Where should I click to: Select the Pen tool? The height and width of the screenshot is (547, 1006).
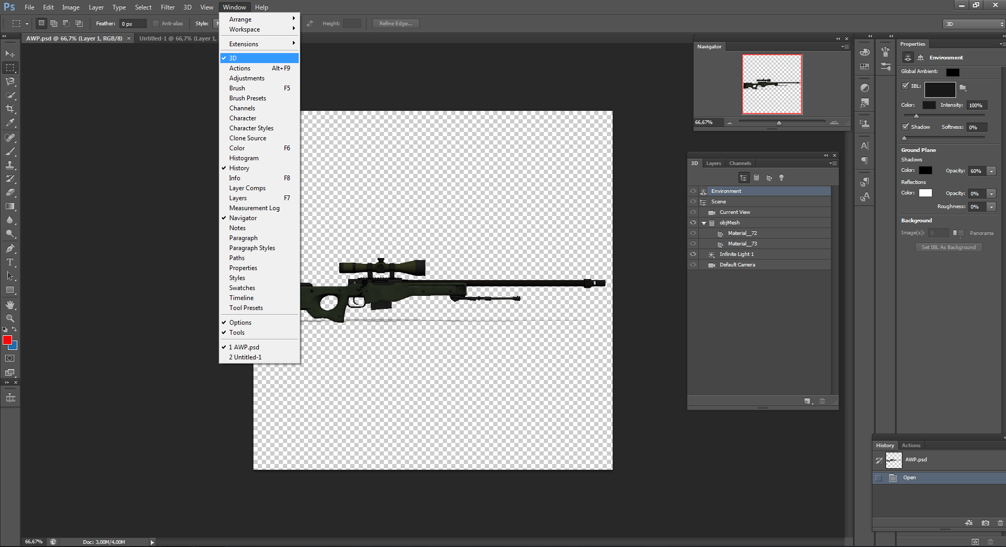point(10,249)
